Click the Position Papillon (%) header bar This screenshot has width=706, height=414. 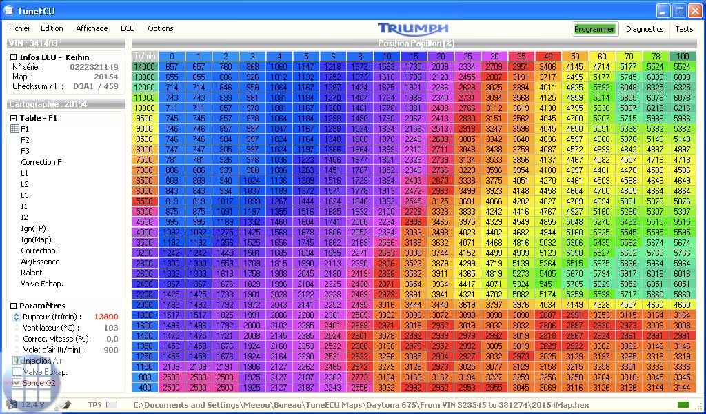pos(414,43)
